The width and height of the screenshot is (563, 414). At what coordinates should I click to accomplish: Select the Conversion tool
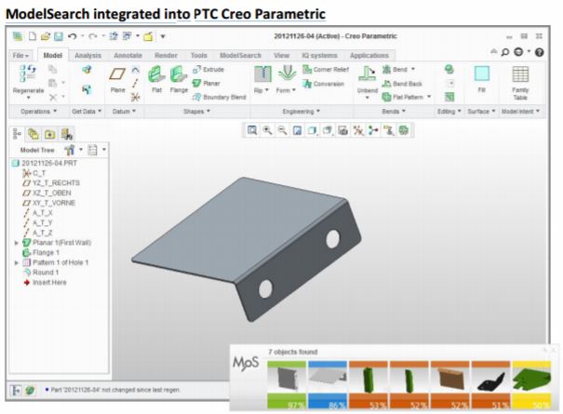(324, 84)
